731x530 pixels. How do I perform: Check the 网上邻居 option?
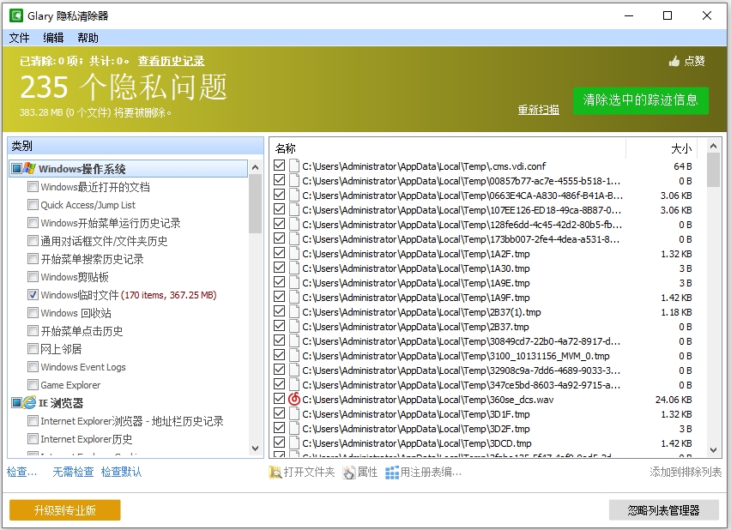coord(33,349)
